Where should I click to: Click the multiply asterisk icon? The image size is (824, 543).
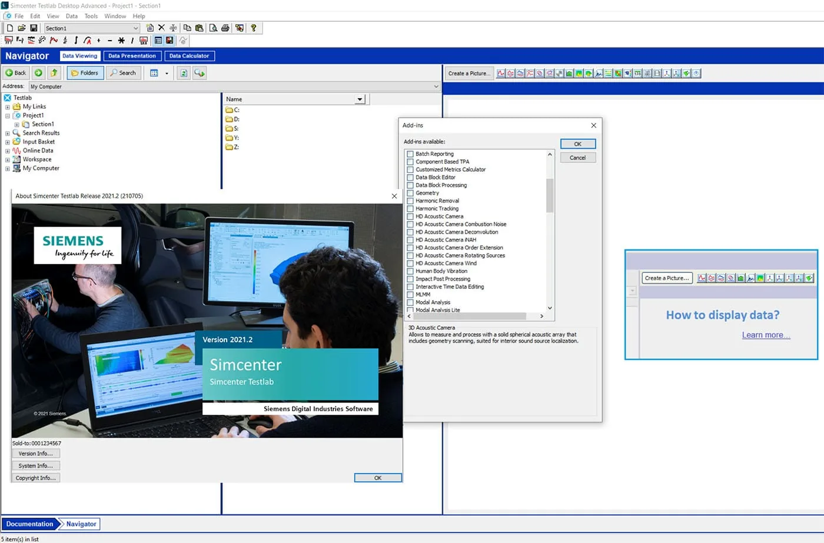(x=121, y=40)
